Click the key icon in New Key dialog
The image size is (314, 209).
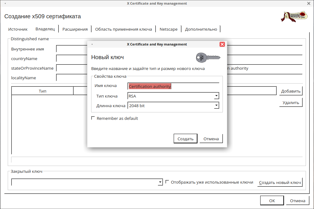(x=208, y=58)
